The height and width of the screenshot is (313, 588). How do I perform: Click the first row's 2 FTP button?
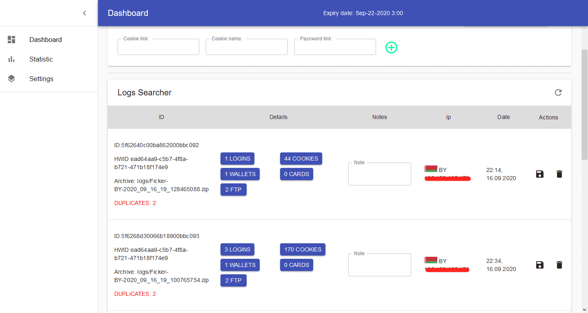point(233,190)
